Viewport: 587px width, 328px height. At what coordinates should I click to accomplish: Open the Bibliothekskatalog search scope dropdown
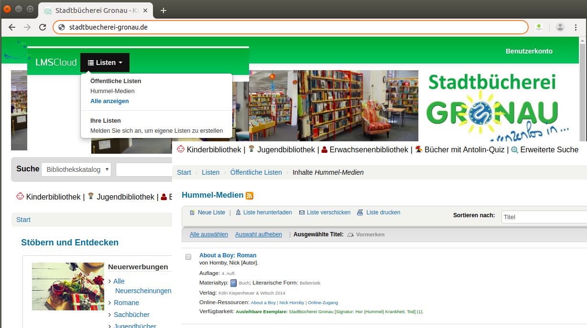[76, 169]
